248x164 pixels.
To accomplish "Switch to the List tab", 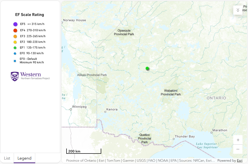I will point(7,158).
